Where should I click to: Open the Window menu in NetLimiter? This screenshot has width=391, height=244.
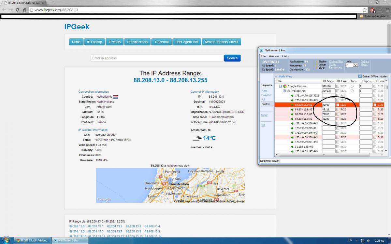point(274,56)
